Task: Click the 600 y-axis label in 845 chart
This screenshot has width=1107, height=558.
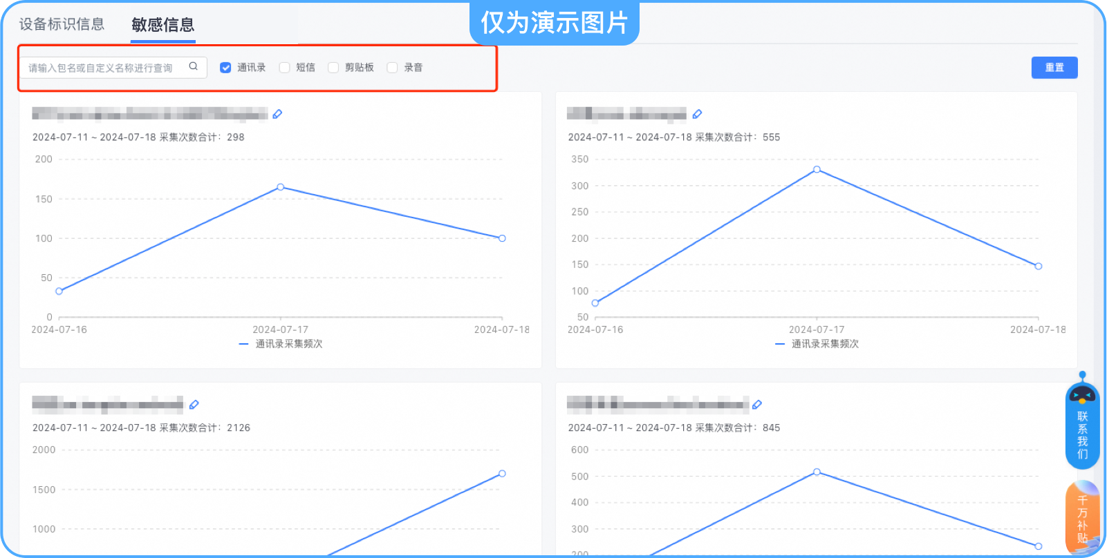Action: [x=580, y=450]
